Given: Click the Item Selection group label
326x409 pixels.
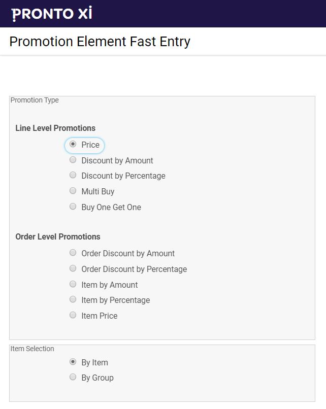Looking at the screenshot, I should click(x=32, y=349).
